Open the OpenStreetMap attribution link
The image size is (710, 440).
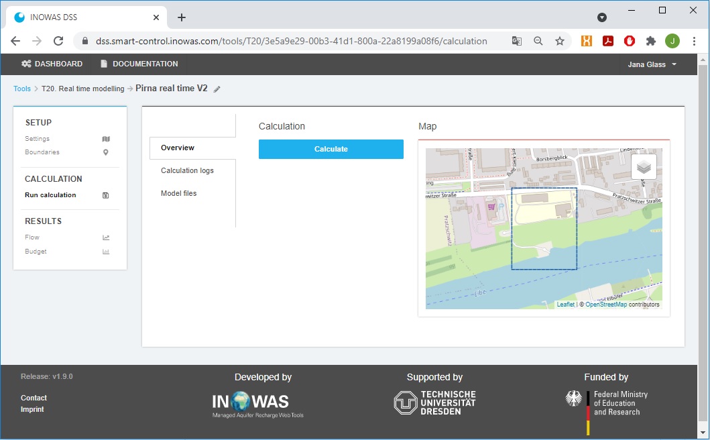[x=606, y=305]
